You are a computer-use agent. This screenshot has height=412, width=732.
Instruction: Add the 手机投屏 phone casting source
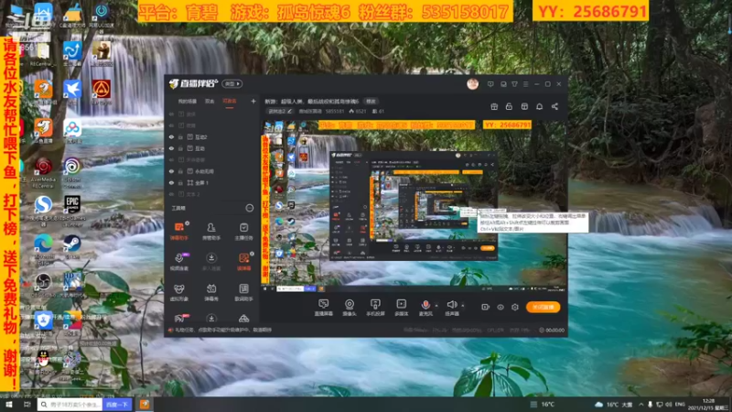375,308
